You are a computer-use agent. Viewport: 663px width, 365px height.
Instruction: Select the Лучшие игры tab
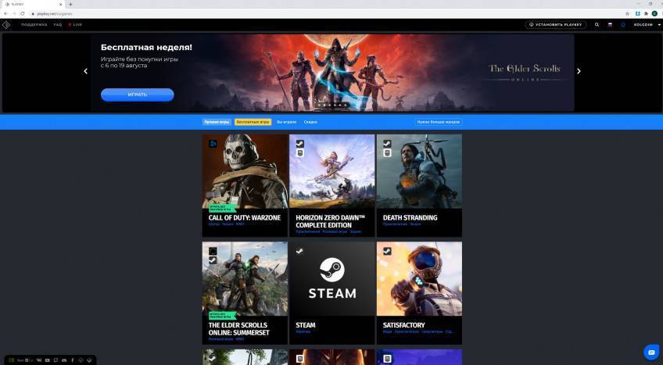[x=217, y=122]
